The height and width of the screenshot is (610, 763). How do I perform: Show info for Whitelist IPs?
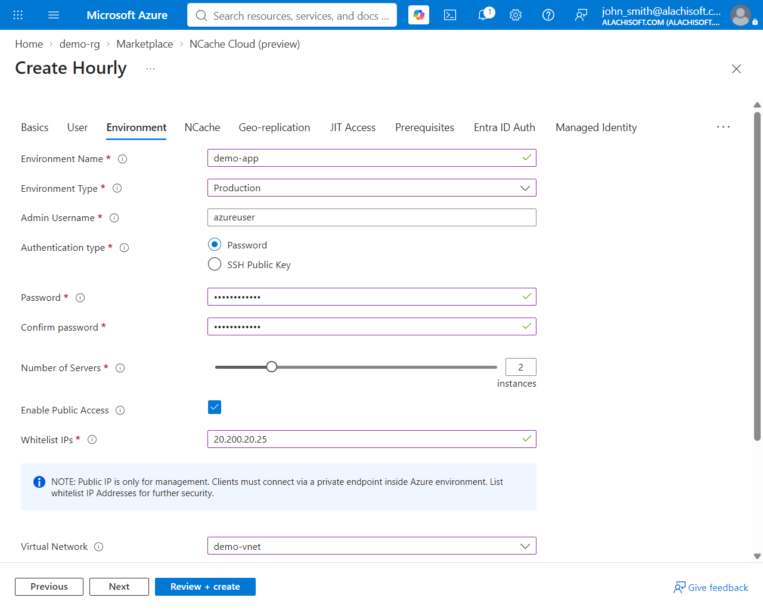click(92, 440)
